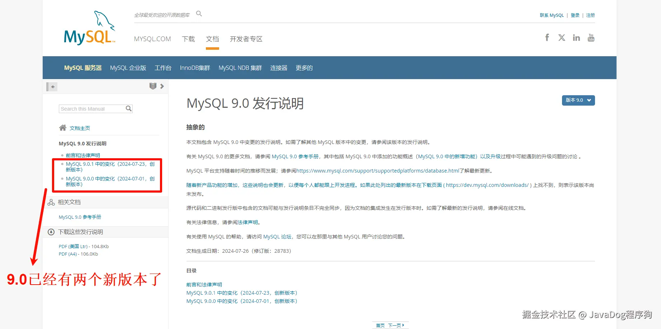Download the PDF (A4) release notes
Image resolution: width=661 pixels, height=329 pixels.
[68, 254]
